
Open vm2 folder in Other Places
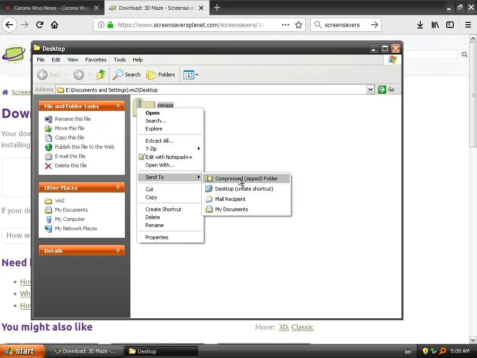(x=60, y=200)
